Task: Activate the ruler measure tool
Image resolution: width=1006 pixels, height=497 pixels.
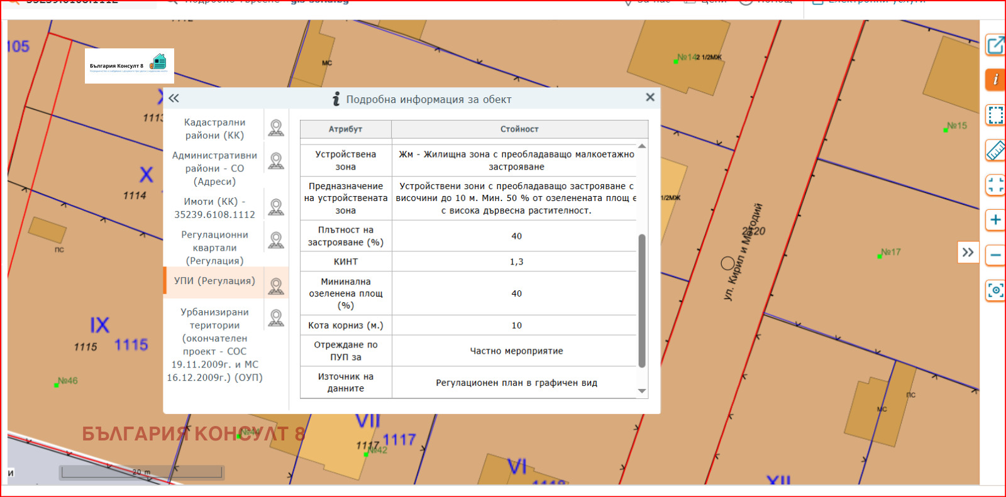Action: [x=995, y=150]
